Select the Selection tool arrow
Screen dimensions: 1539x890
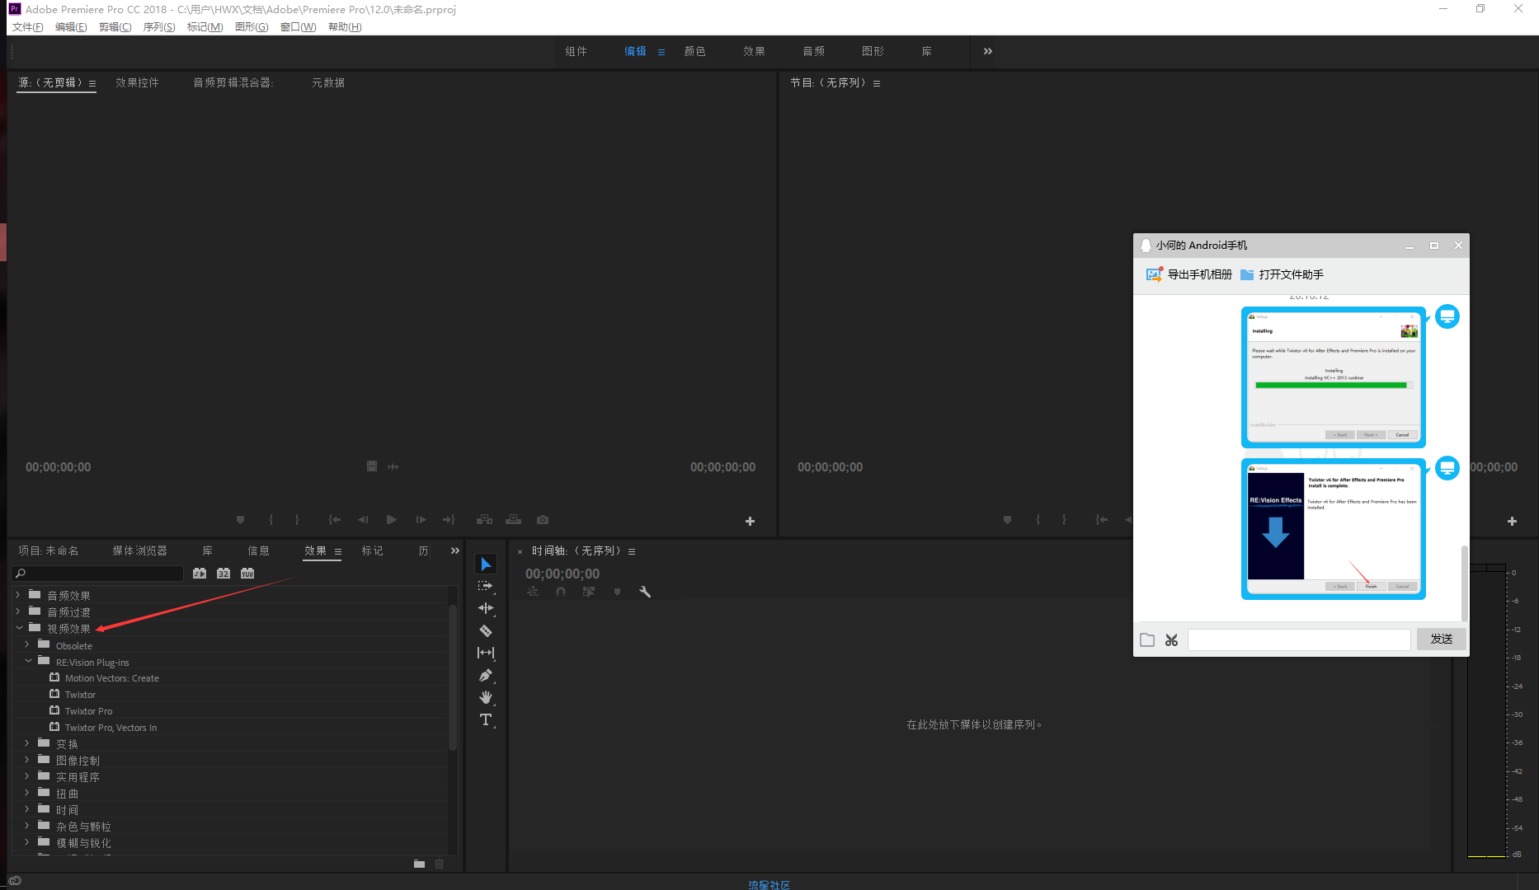[x=486, y=564]
